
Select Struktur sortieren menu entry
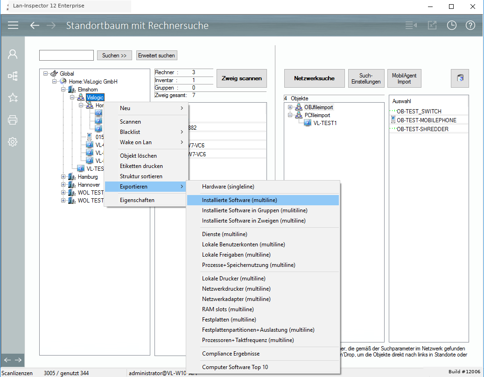(x=146, y=176)
